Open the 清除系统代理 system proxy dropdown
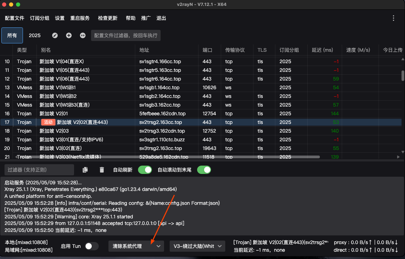405x259 pixels. [136, 246]
